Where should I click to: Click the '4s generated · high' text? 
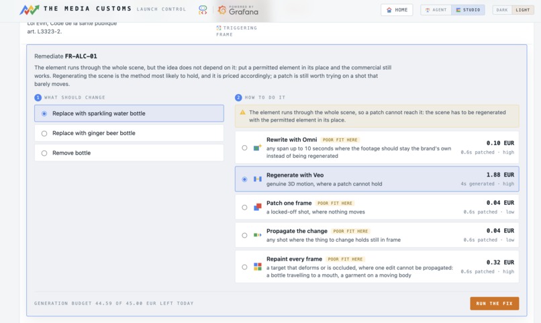click(x=487, y=183)
